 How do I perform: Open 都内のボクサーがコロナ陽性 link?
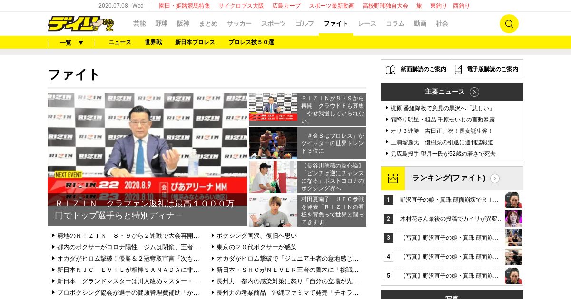pyautogui.click(x=128, y=247)
